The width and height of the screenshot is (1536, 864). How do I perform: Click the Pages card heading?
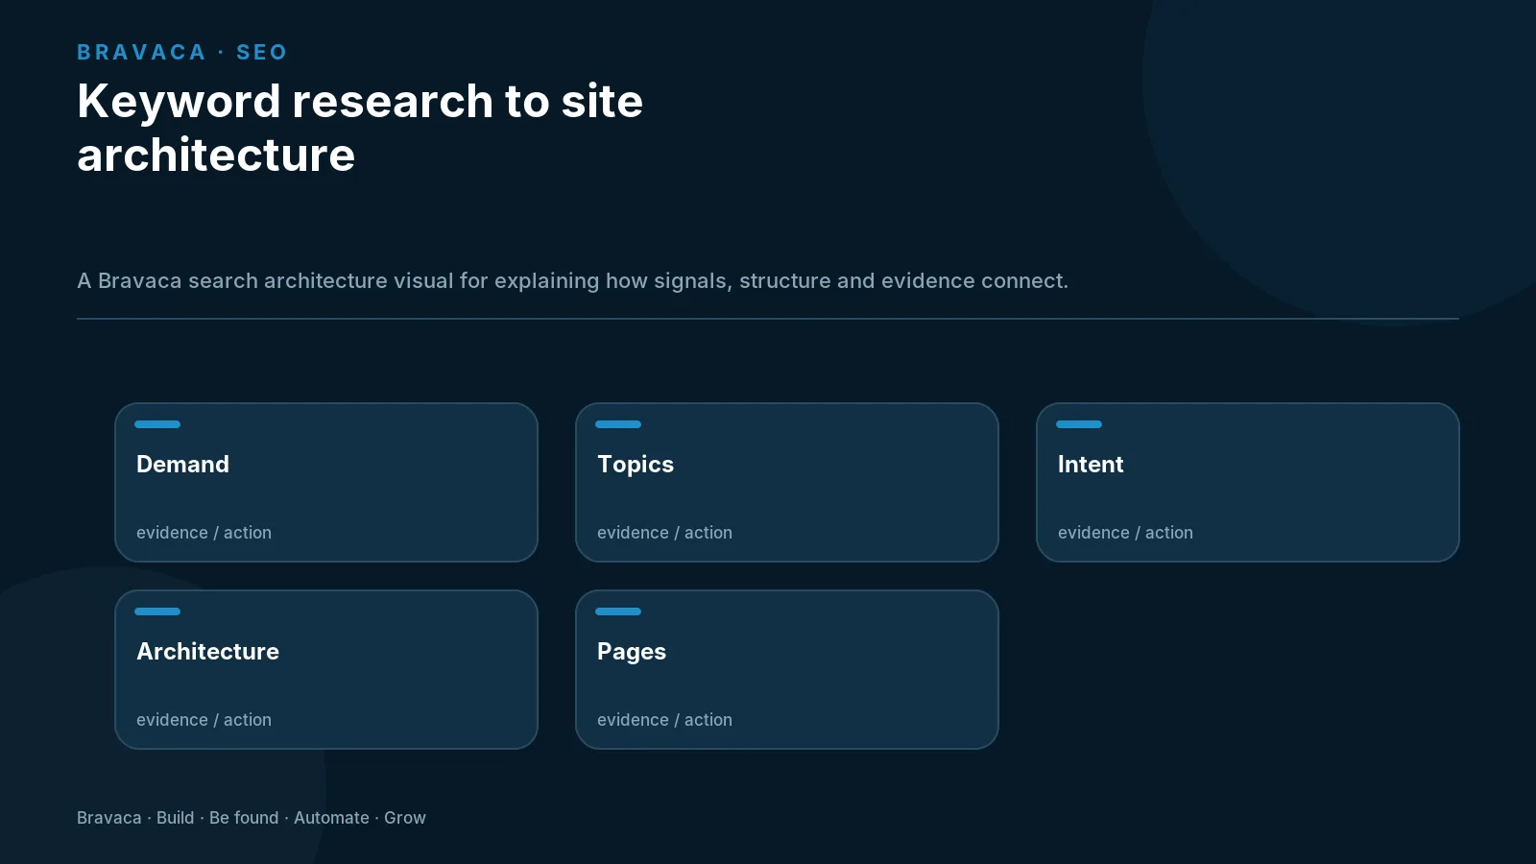[x=632, y=652]
